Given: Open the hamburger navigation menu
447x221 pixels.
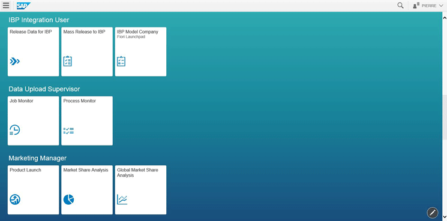Looking at the screenshot, I should (6, 5).
